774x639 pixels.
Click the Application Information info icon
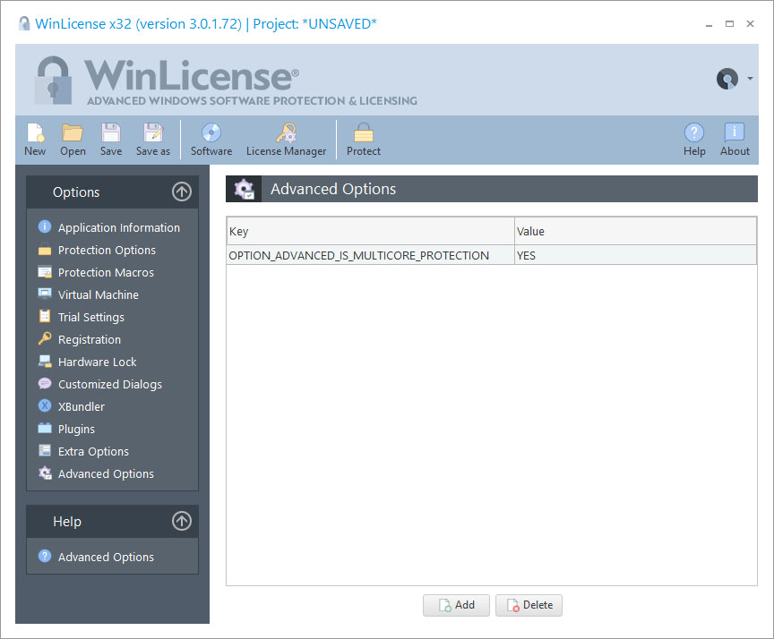point(45,226)
